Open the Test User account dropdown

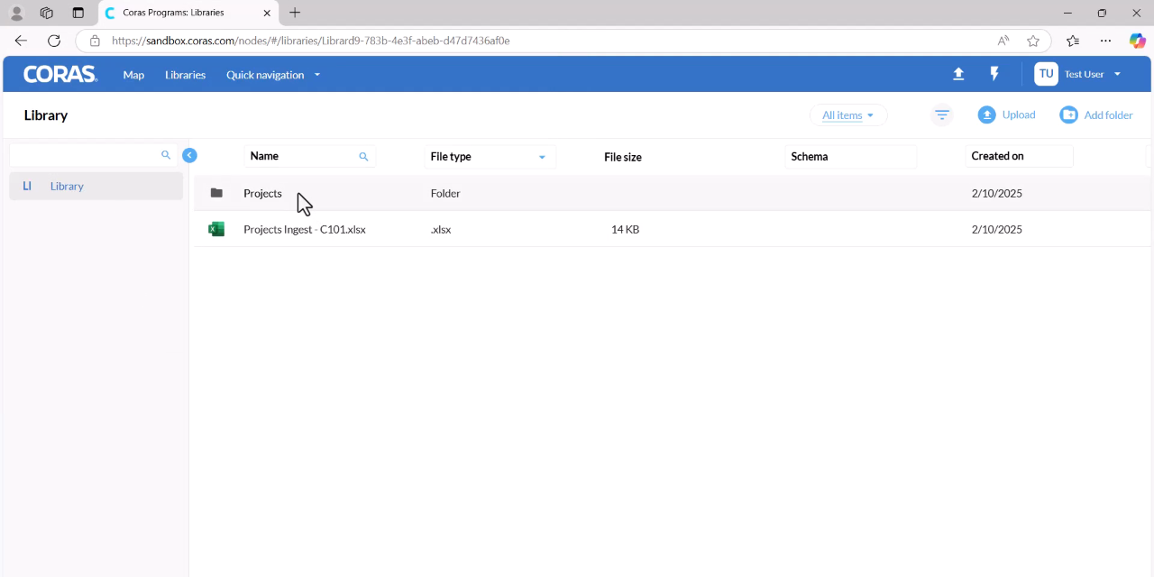pyautogui.click(x=1093, y=74)
